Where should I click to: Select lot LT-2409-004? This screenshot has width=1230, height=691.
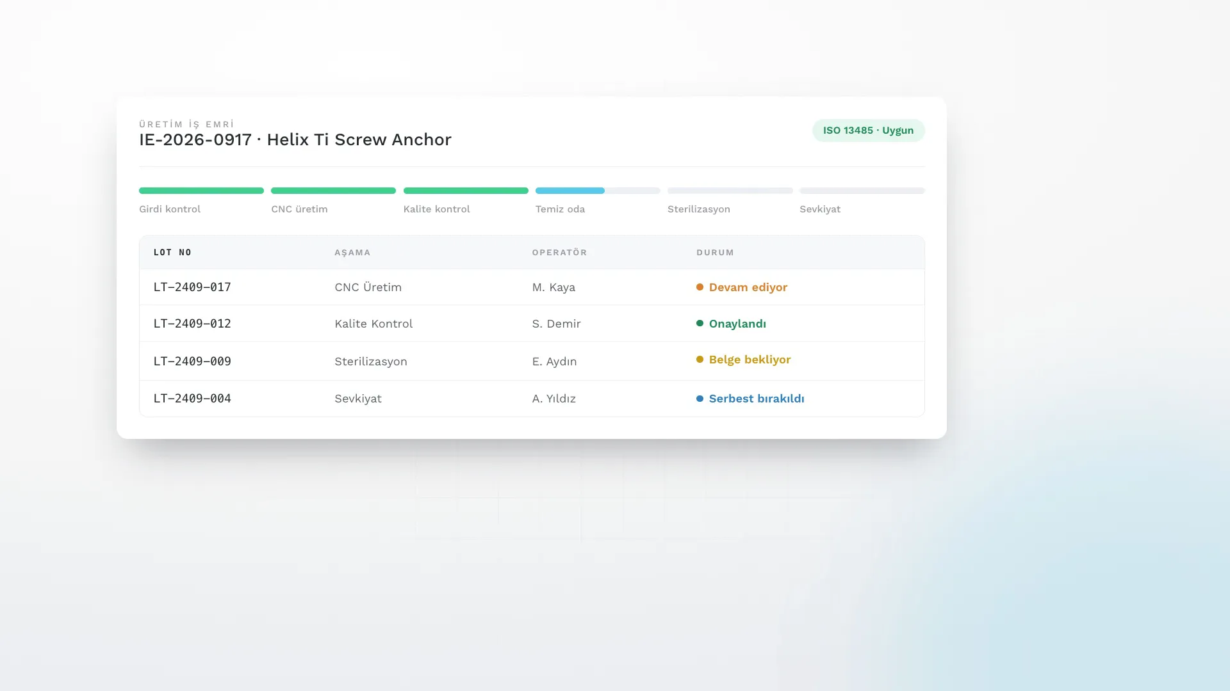click(532, 399)
